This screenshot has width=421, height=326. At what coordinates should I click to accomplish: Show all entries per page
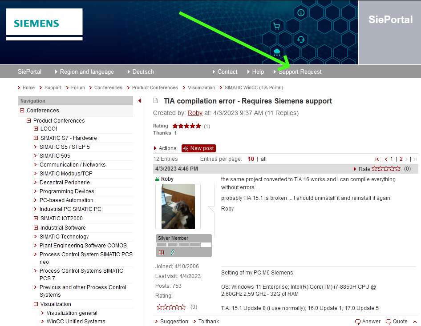click(263, 159)
